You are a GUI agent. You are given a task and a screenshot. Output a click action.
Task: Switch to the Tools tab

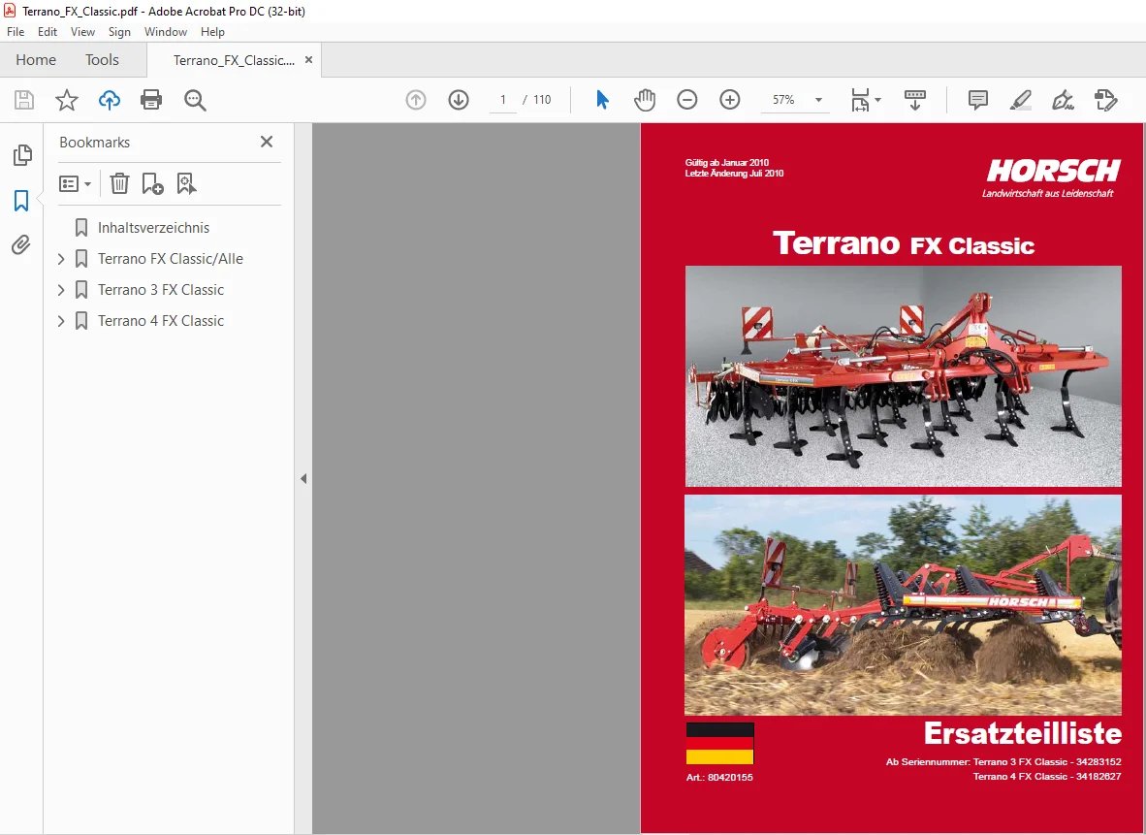pyautogui.click(x=102, y=60)
